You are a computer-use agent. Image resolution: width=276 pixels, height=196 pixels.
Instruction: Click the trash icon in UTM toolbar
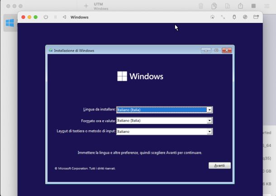coord(201,6)
